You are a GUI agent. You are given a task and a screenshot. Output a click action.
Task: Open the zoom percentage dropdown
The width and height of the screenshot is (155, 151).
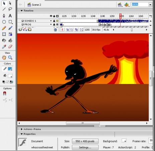coord(150,5)
